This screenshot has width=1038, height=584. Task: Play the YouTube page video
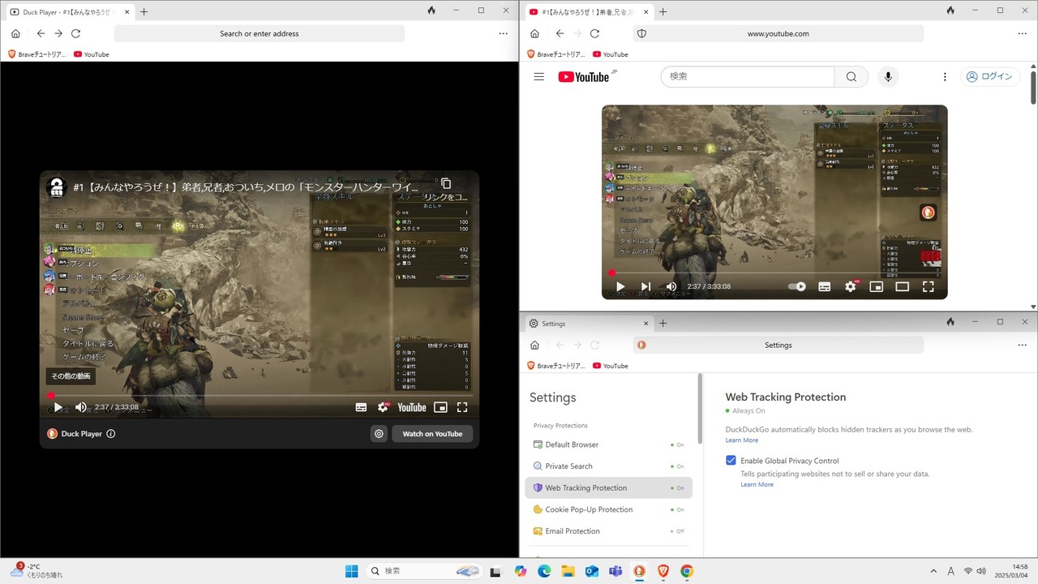(620, 286)
